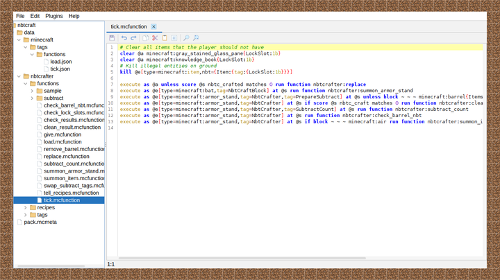Click the minecraft folder icon
500x280 pixels.
[x=26, y=40]
